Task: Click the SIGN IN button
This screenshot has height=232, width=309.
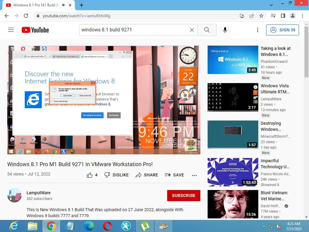Action: pyautogui.click(x=282, y=30)
